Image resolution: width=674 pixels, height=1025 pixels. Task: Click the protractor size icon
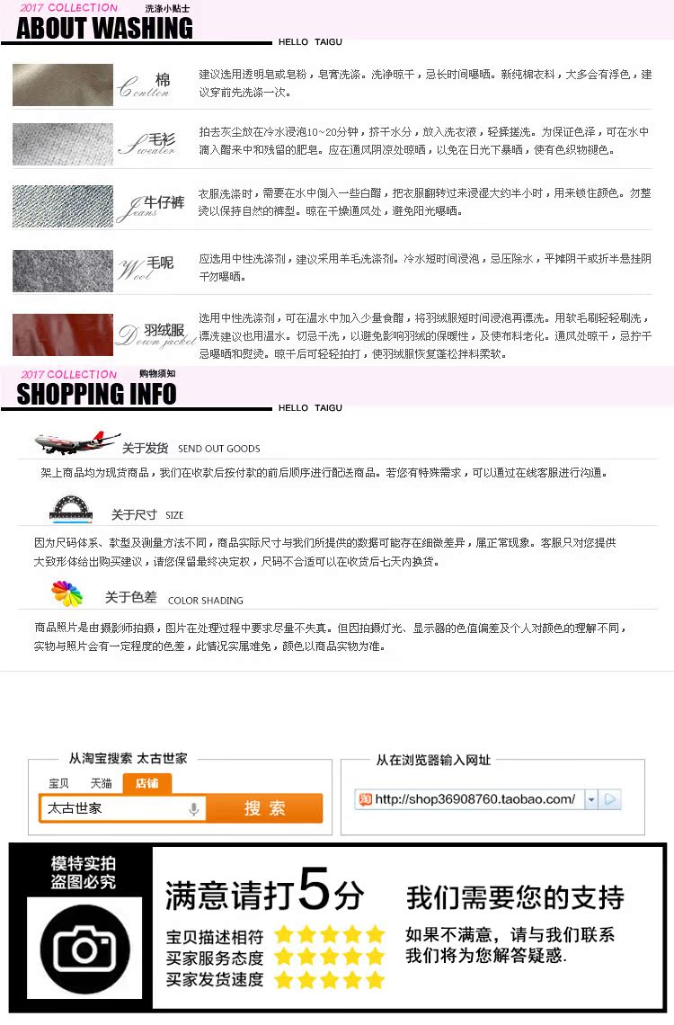[x=71, y=509]
